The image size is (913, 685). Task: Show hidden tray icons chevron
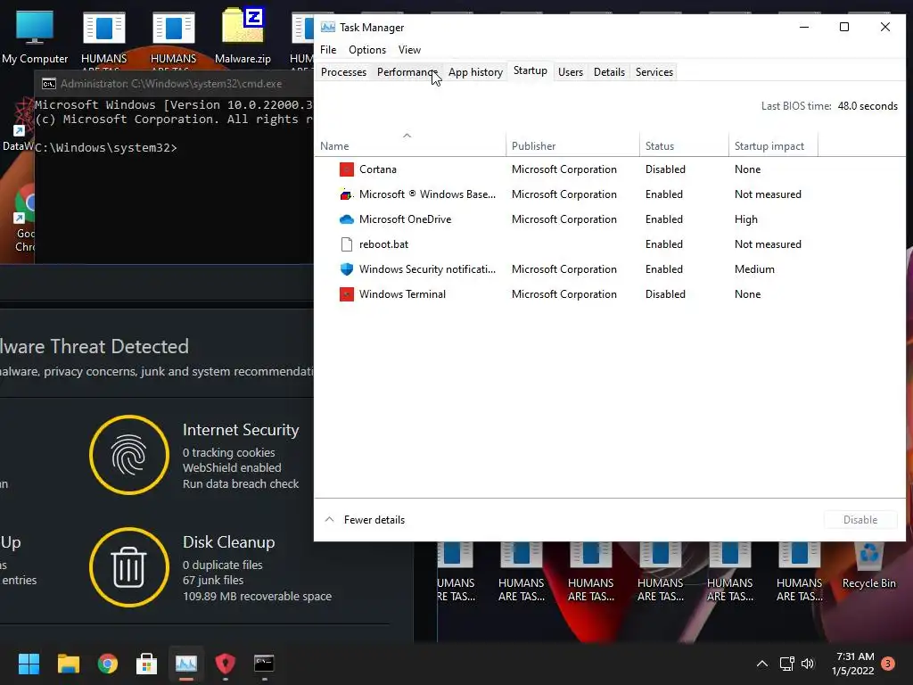click(761, 664)
